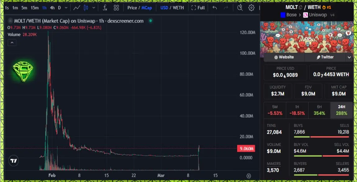The image size is (357, 182).
Task: Set chart interval to 15m
Action: (x=34, y=8)
